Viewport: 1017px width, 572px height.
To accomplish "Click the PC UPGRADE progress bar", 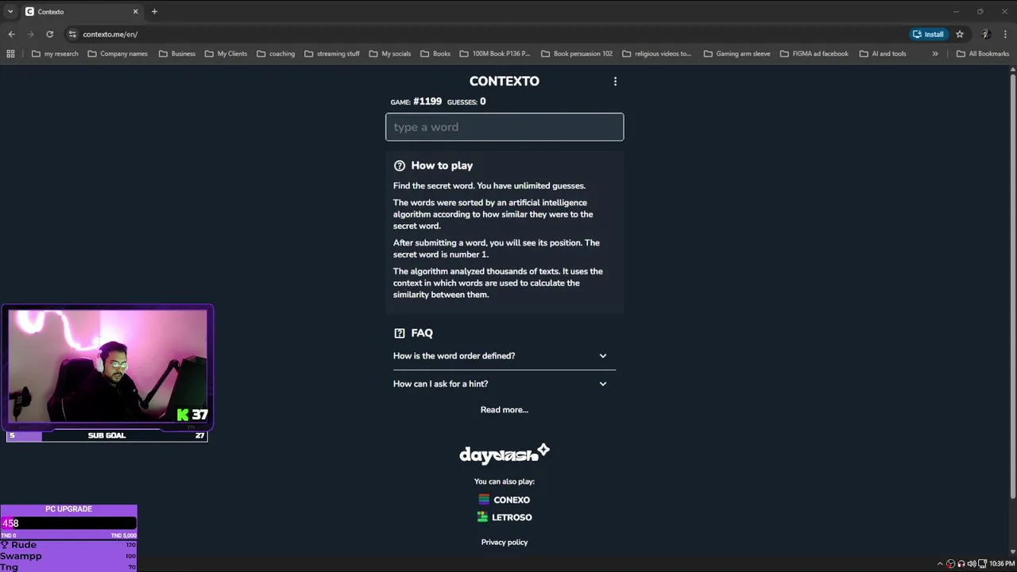I will coord(68,524).
